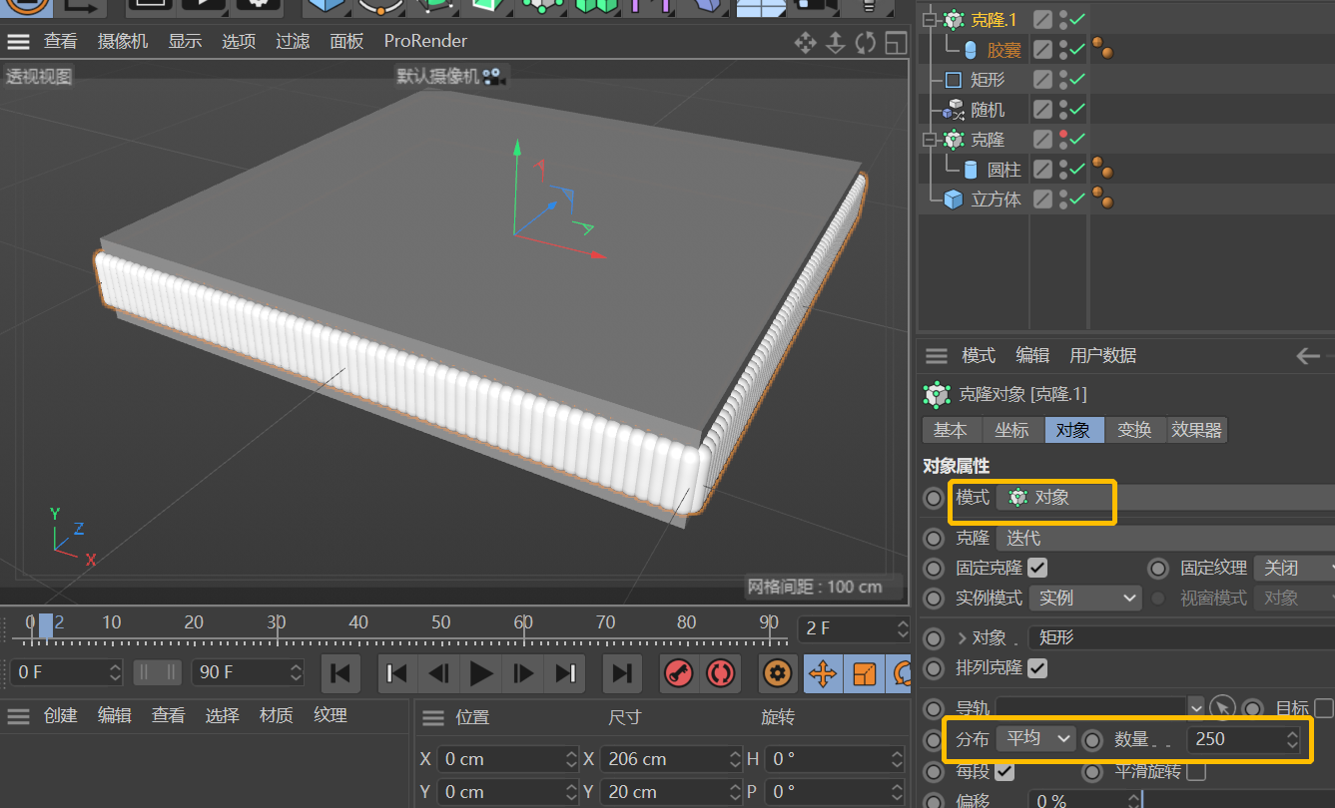Uncheck the 固定克隆 checkbox
The width and height of the screenshot is (1335, 808).
1038,568
